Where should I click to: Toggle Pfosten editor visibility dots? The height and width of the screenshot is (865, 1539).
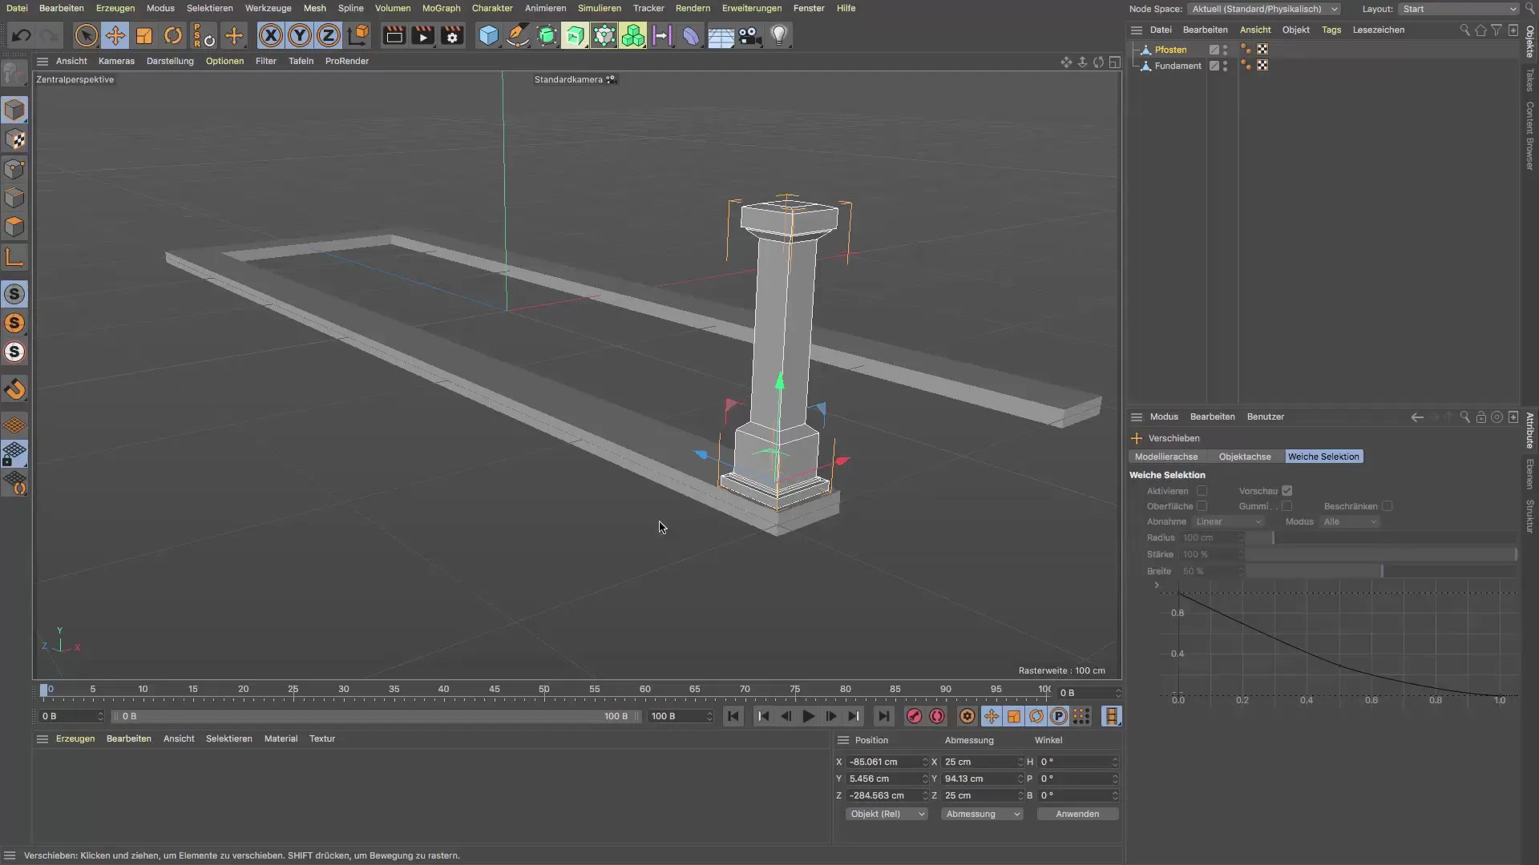(1225, 50)
